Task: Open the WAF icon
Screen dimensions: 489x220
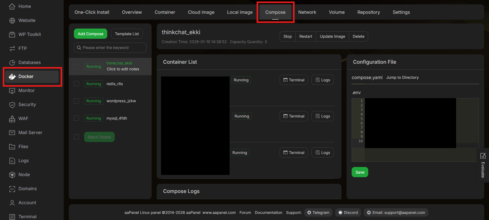Action: (x=12, y=119)
